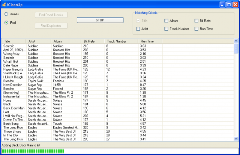The image size is (240, 155).
Task: Select the Back Door Man track row
Action: pos(118,108)
